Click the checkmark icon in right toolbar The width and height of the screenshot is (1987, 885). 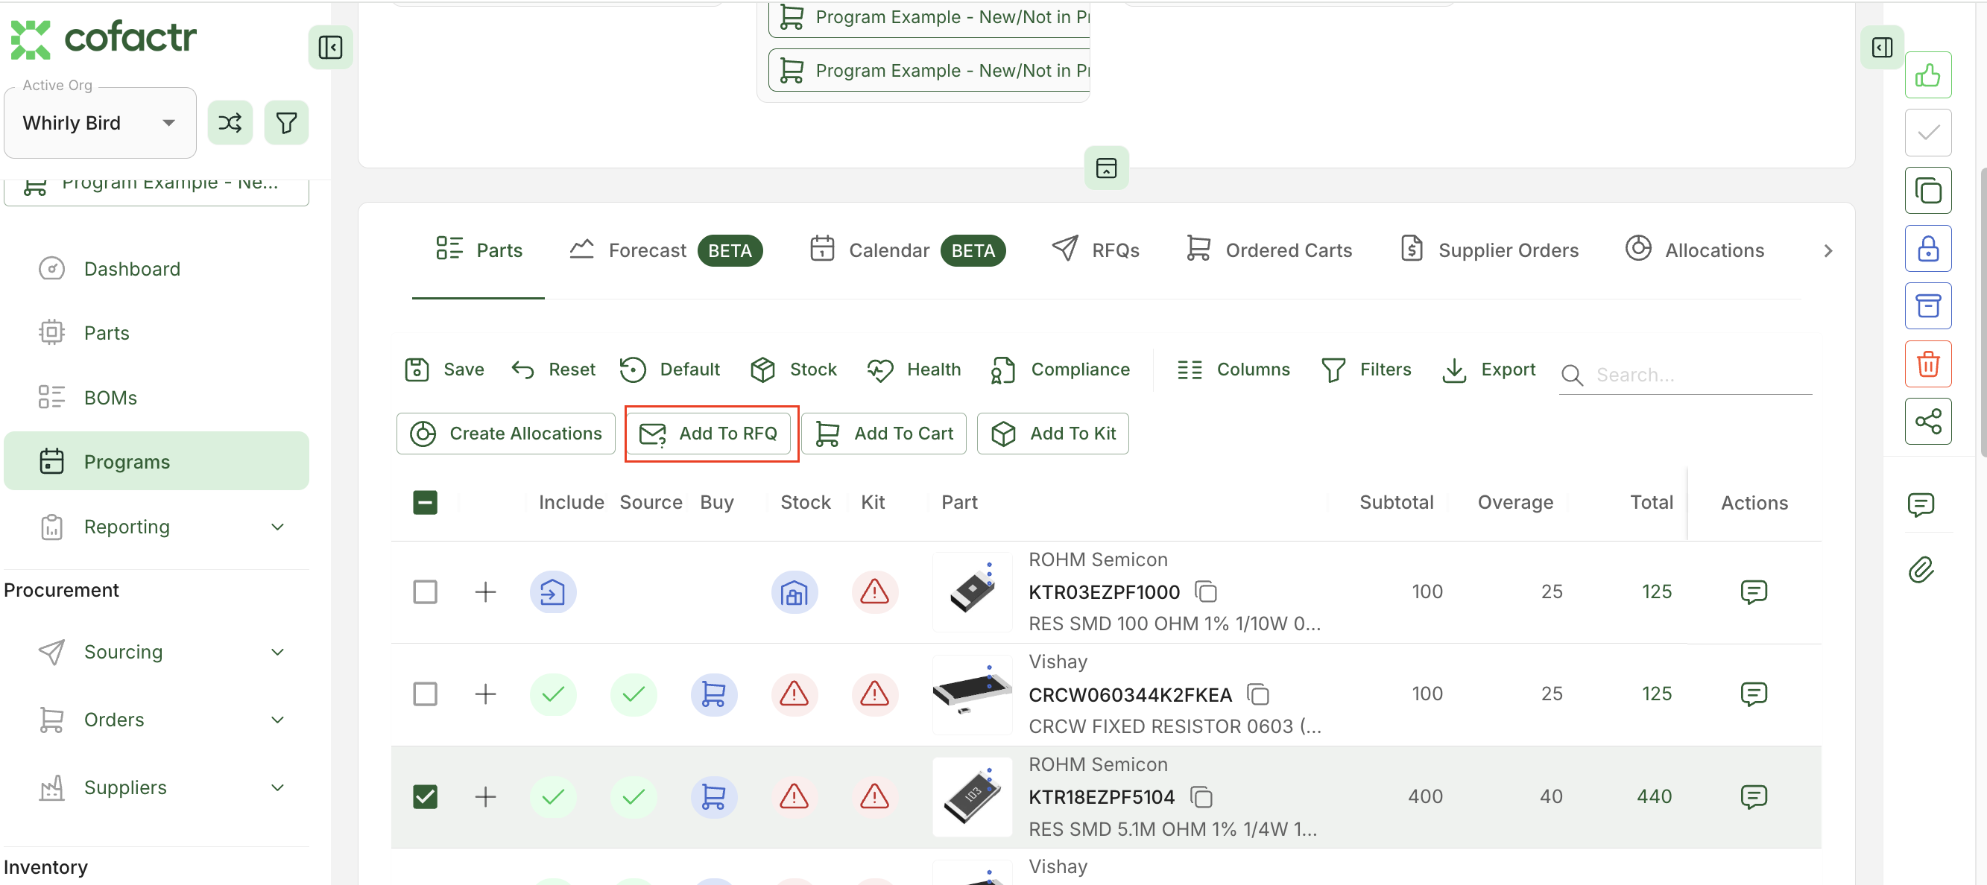(1927, 133)
